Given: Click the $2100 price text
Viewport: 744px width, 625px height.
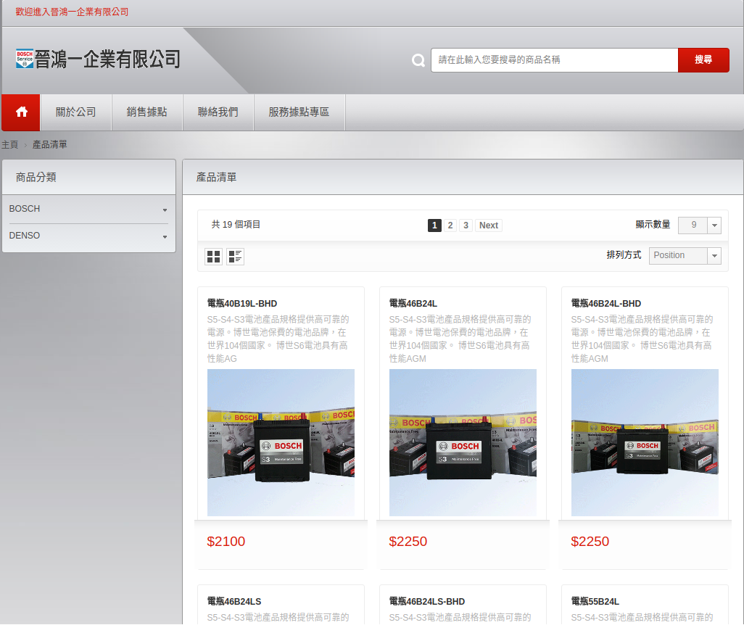Looking at the screenshot, I should pyautogui.click(x=226, y=542).
